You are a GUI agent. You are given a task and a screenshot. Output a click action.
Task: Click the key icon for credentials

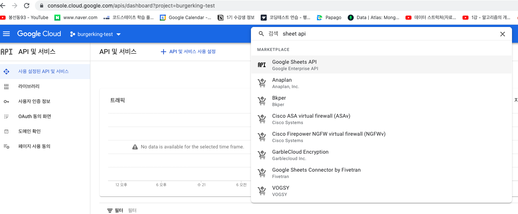6,102
